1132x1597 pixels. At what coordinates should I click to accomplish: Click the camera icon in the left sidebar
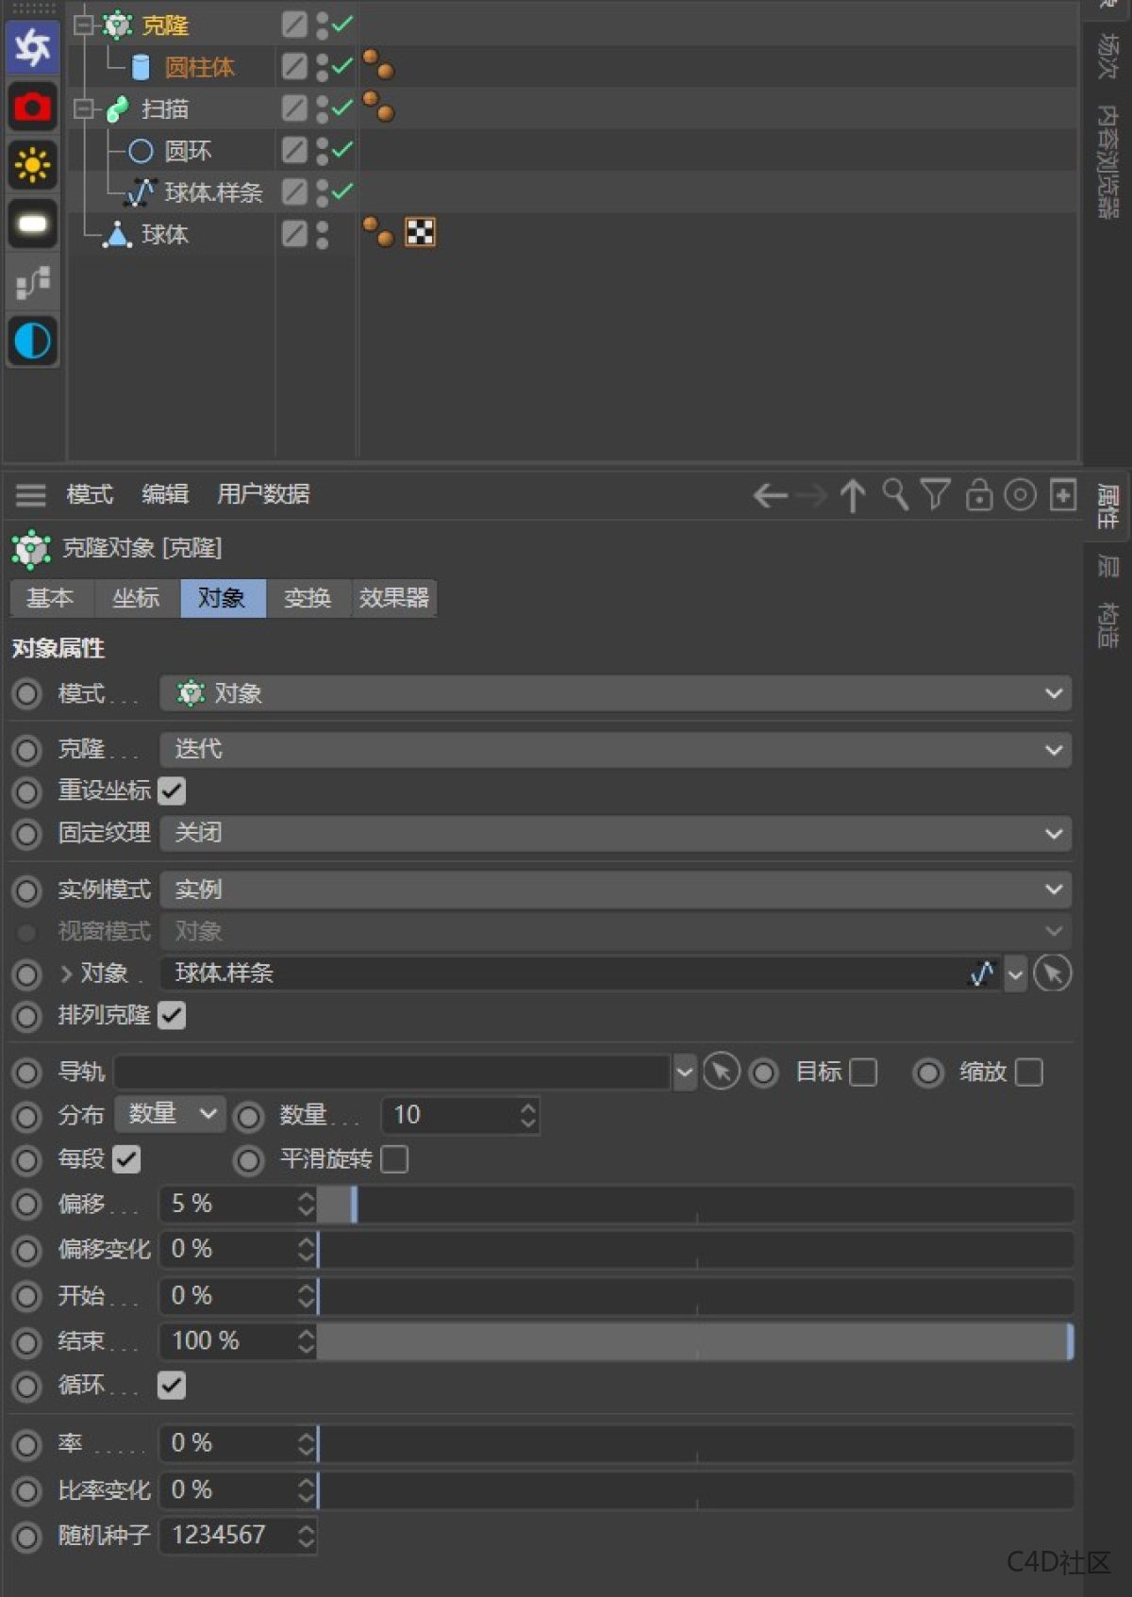[32, 107]
